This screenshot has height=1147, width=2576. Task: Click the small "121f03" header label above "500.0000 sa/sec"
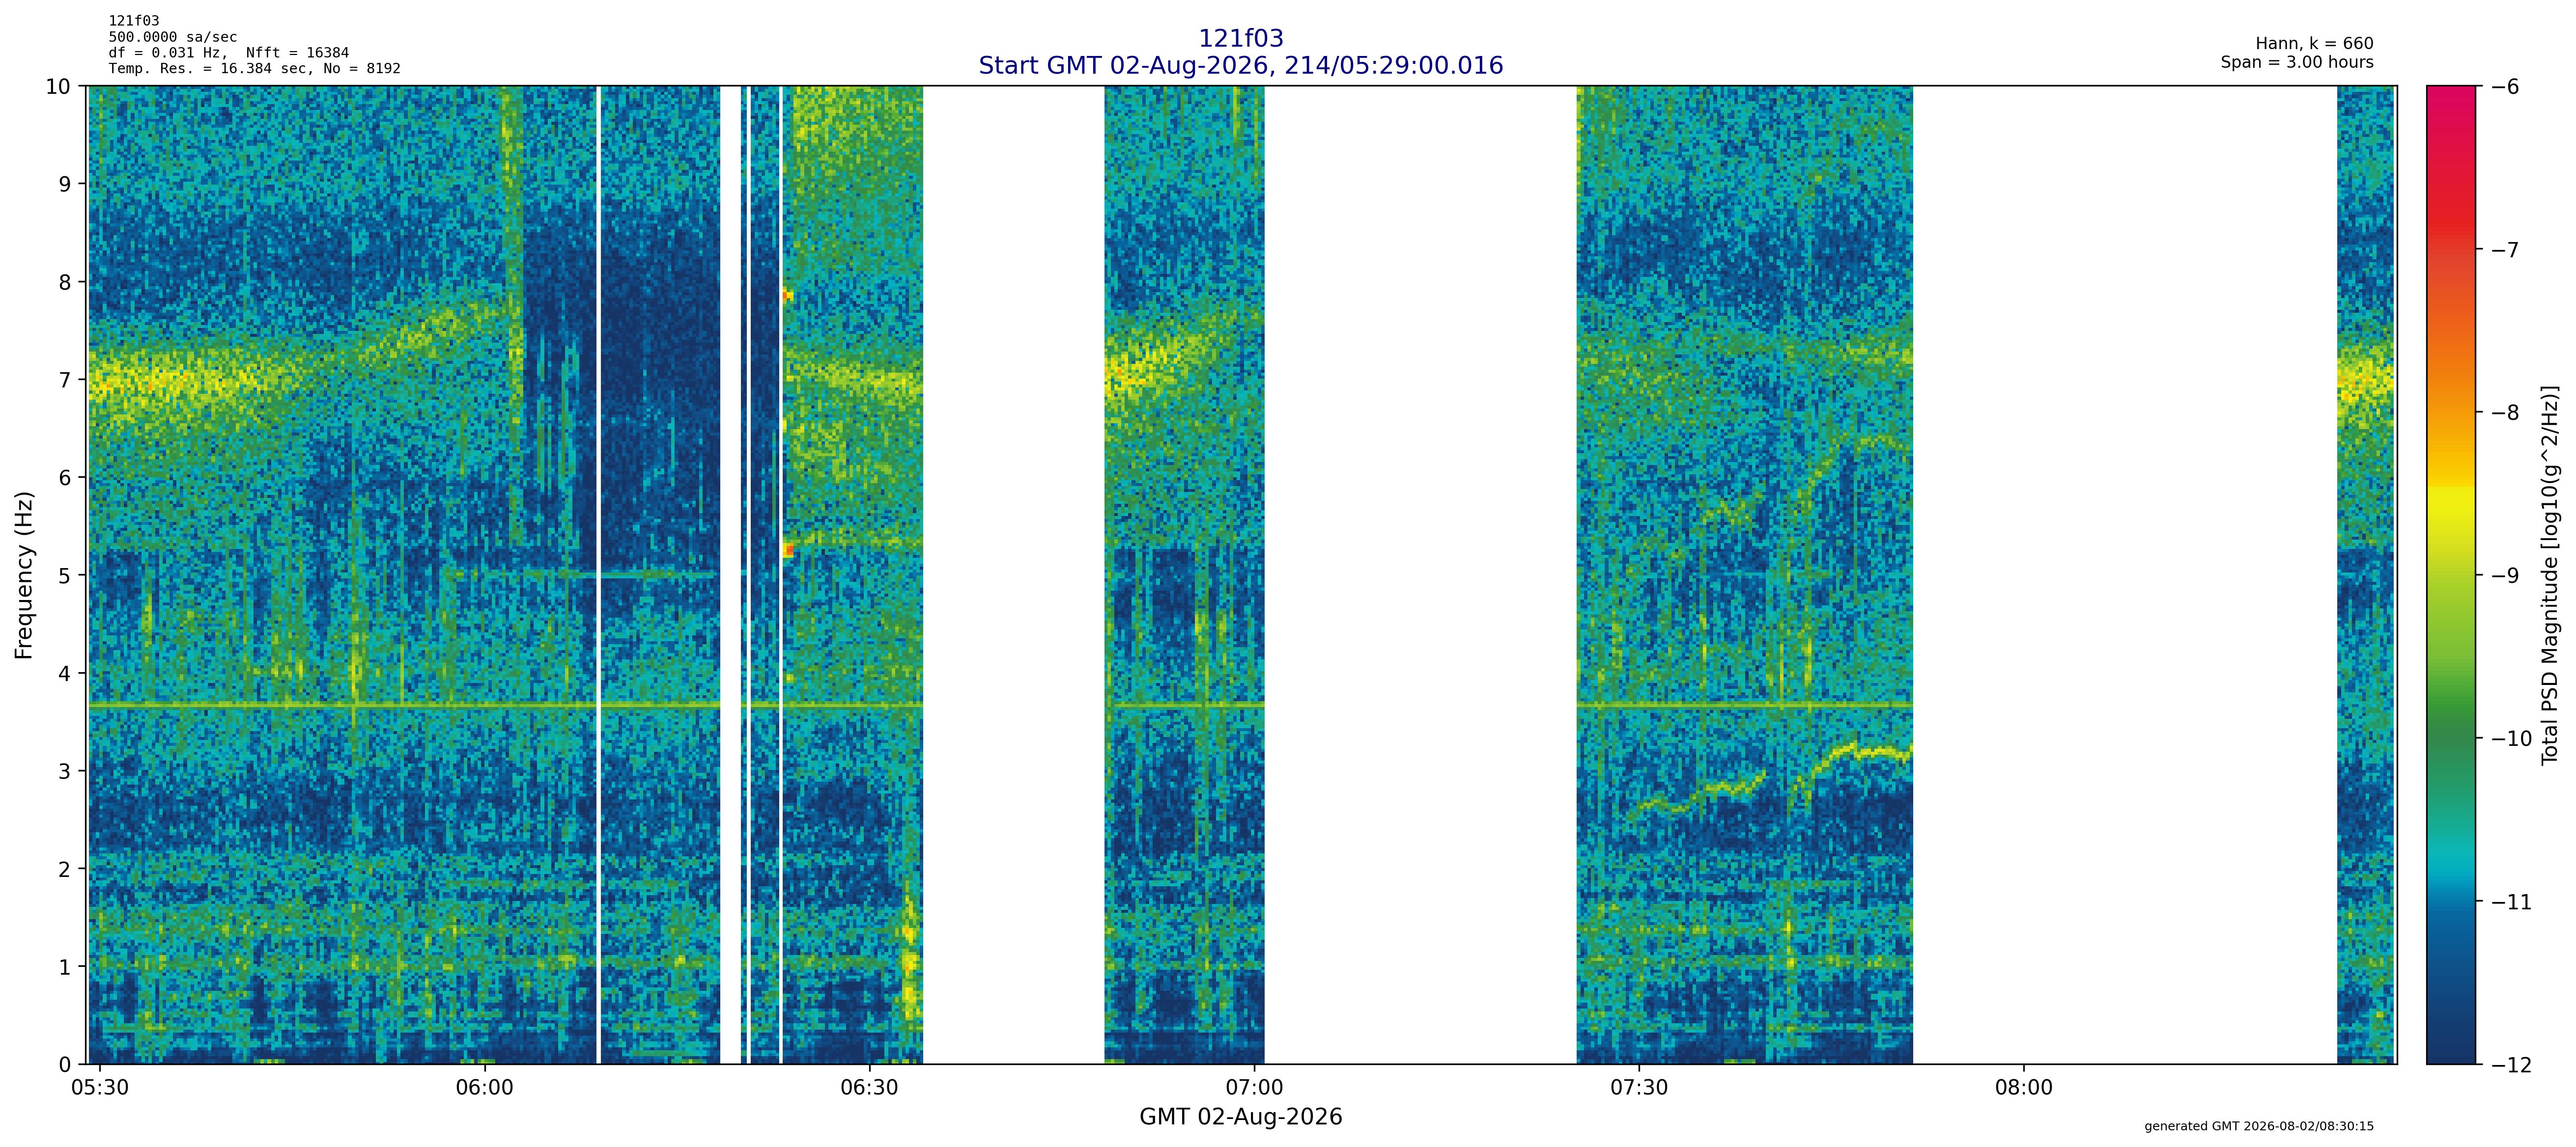coord(134,21)
